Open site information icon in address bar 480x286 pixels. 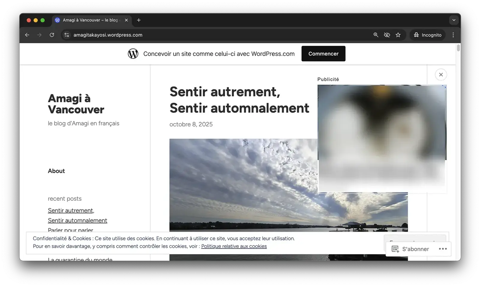67,35
